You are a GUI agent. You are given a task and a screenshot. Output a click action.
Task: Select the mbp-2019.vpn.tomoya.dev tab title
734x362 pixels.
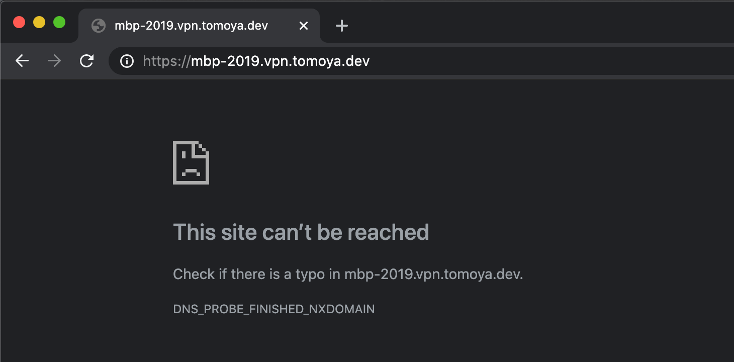[x=191, y=26]
